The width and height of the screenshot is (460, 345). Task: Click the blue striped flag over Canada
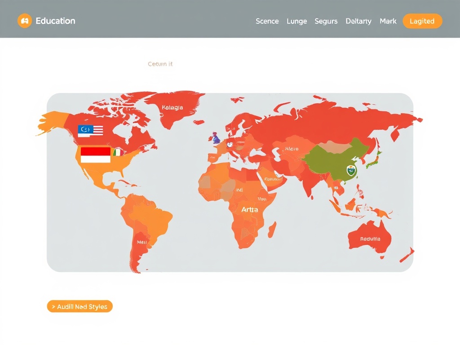[90, 130]
